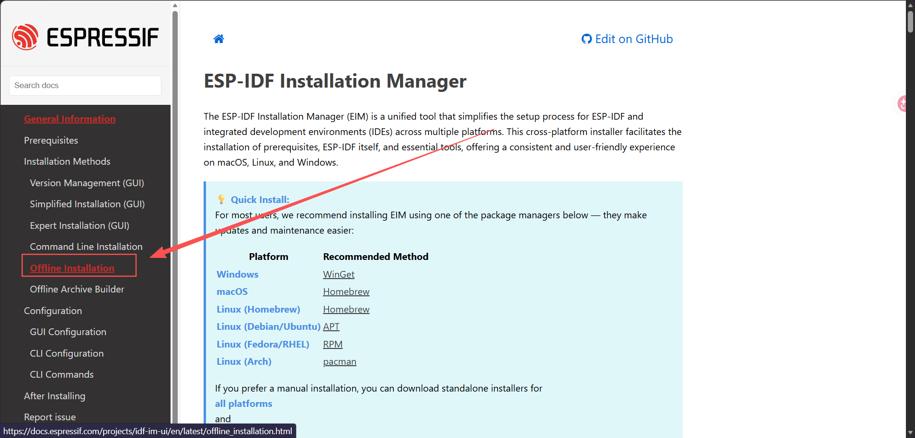Viewport: 915px width, 438px height.
Task: Open the all platforms download link
Action: pos(243,404)
